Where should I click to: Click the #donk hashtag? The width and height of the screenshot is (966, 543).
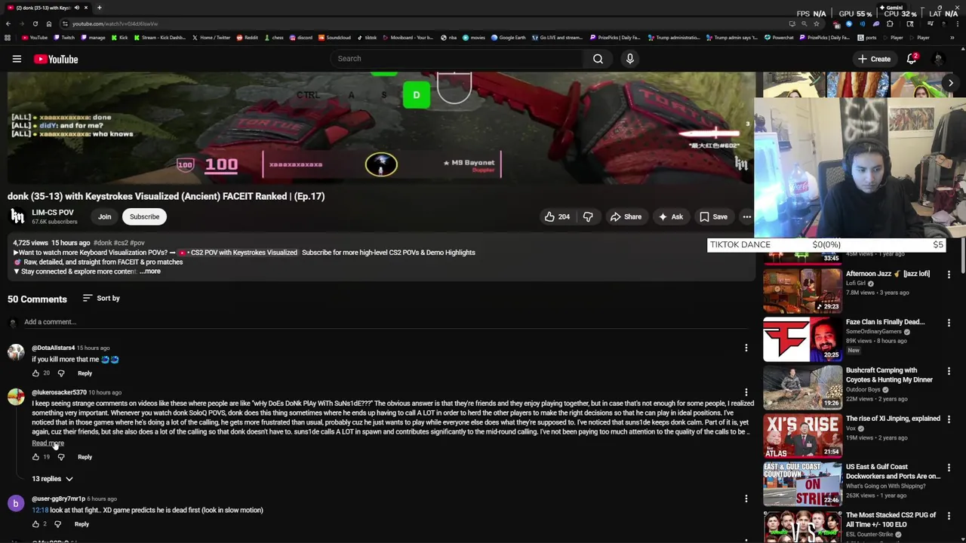click(x=103, y=243)
